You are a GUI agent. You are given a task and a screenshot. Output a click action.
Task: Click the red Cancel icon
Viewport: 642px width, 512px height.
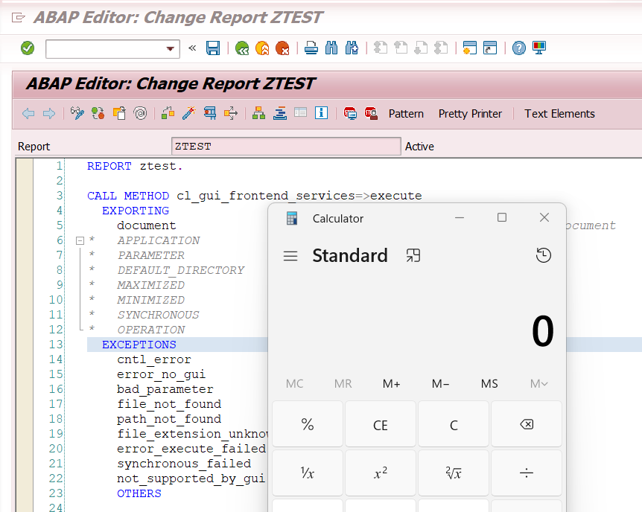click(282, 48)
